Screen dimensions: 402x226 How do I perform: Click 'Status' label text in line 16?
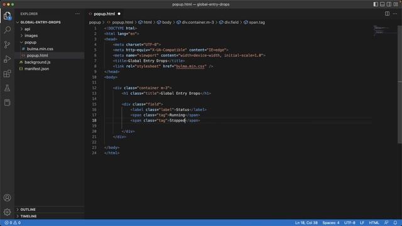[x=183, y=110]
